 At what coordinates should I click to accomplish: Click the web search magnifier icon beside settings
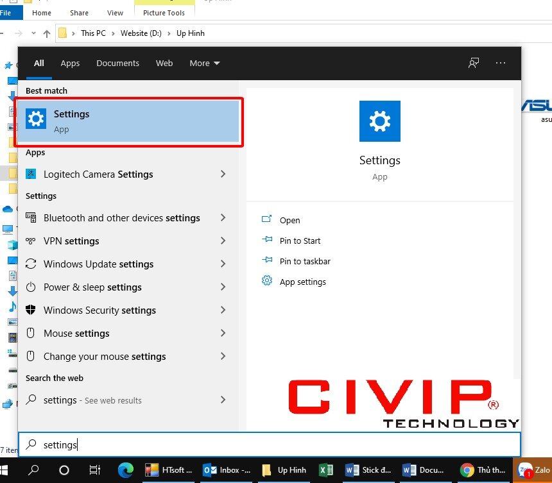coord(31,399)
